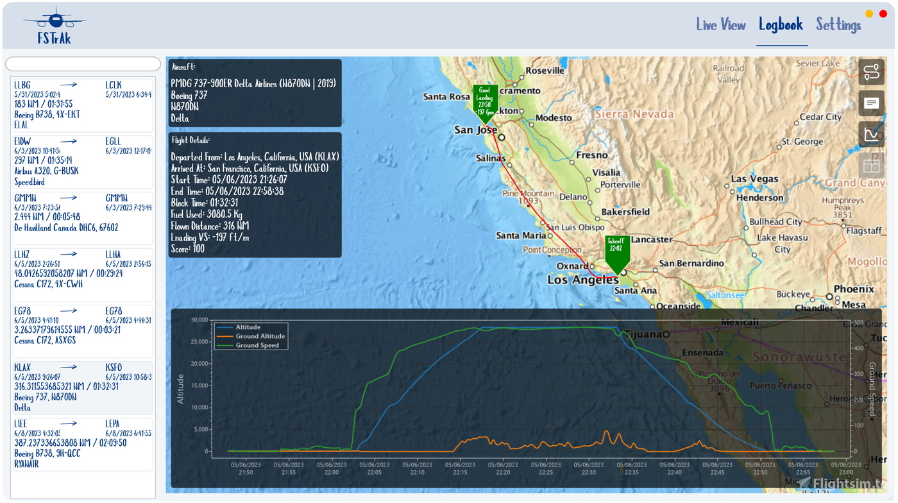Click the grayed landing-rate calculator icon
Screen dimensions: 898x503
[x=871, y=165]
